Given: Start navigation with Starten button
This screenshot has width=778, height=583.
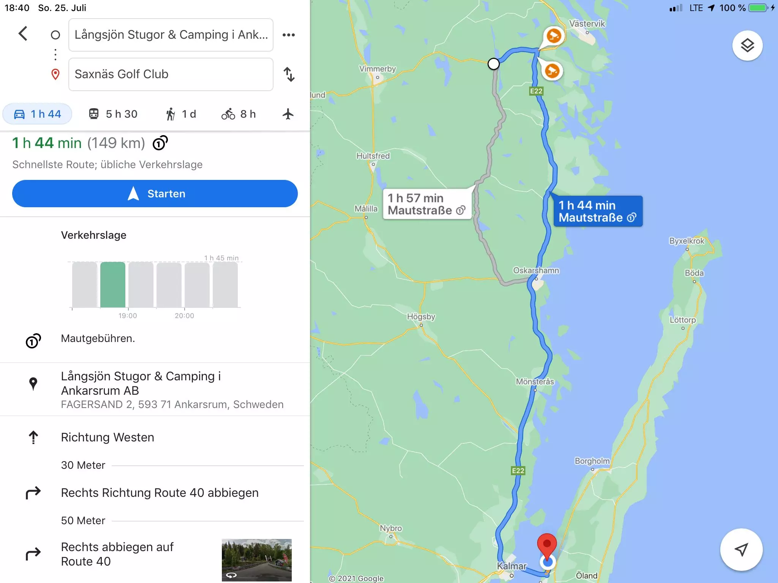Looking at the screenshot, I should (x=155, y=194).
